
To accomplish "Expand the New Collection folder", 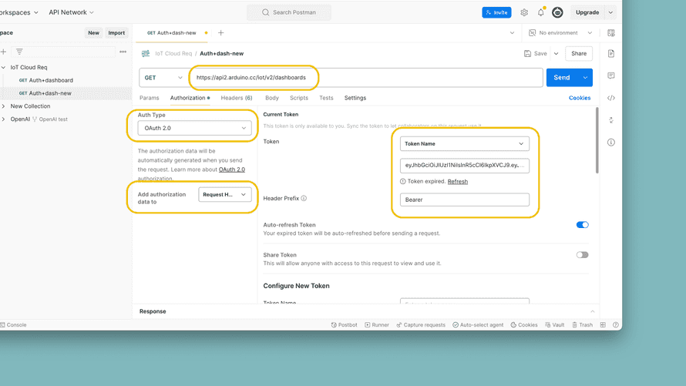I will coord(4,106).
